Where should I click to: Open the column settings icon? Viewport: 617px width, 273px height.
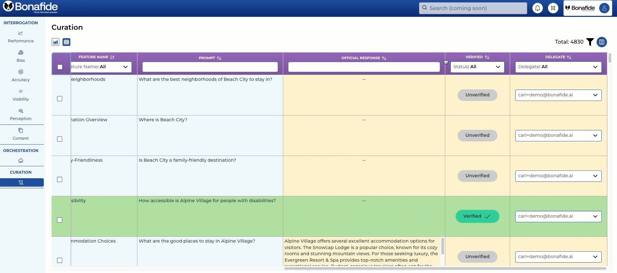click(602, 42)
